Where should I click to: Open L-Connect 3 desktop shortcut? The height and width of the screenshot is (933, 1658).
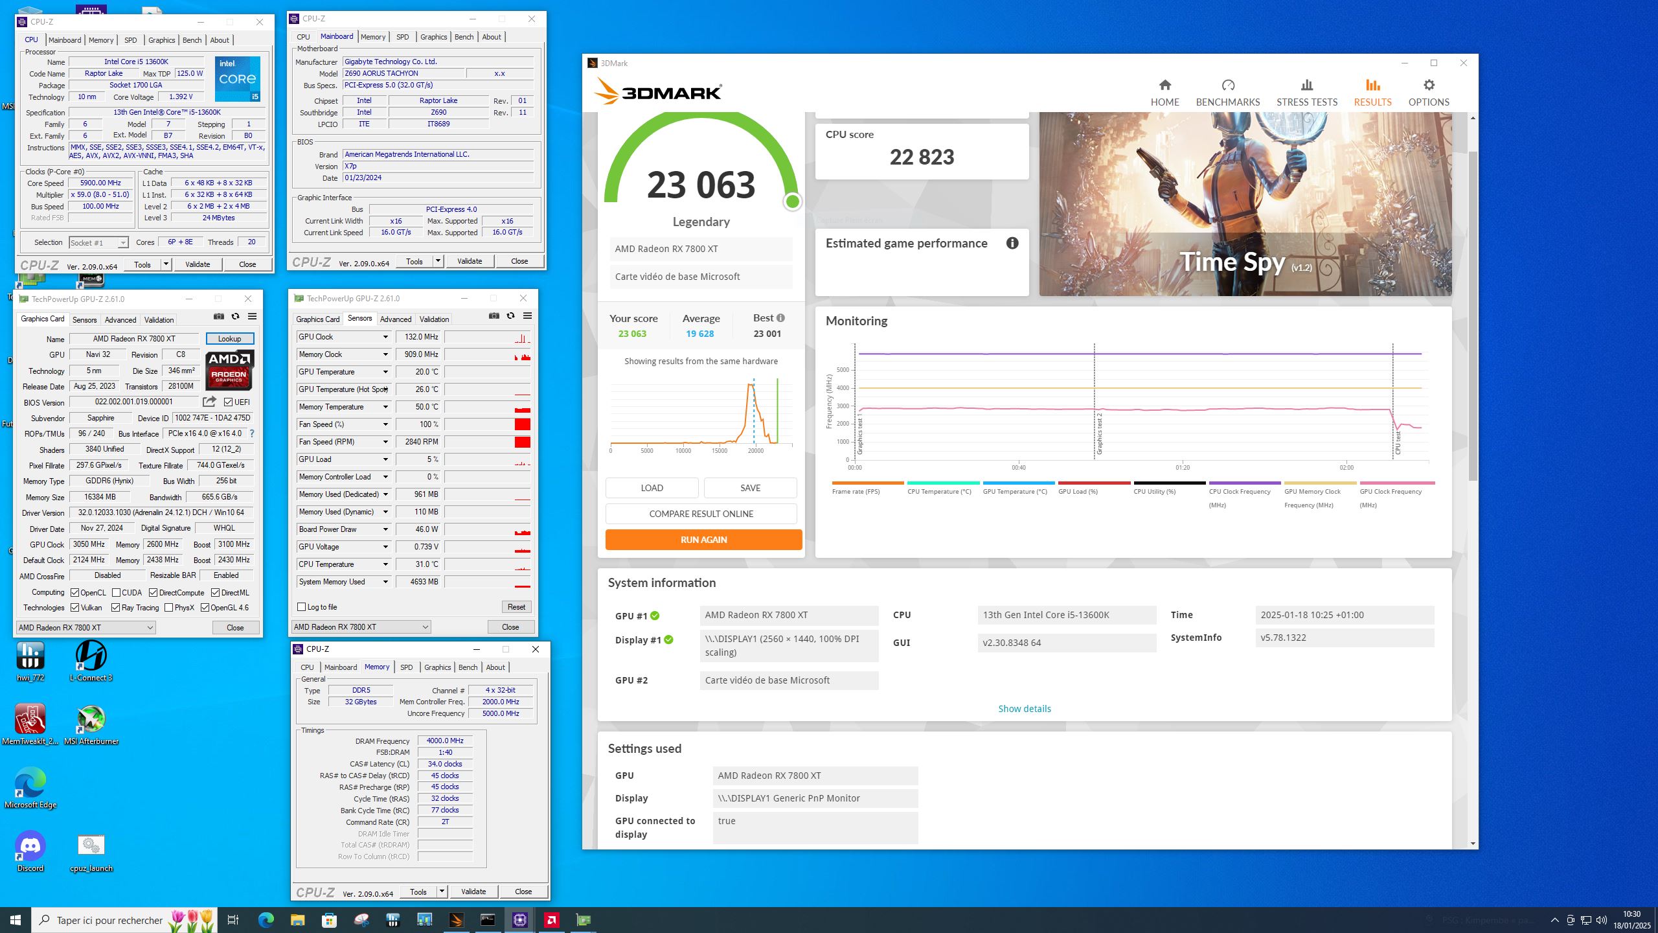[x=91, y=661]
